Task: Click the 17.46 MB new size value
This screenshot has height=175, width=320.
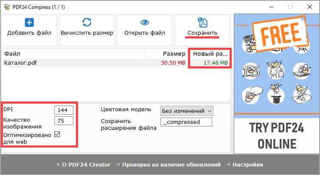Action: [216, 63]
